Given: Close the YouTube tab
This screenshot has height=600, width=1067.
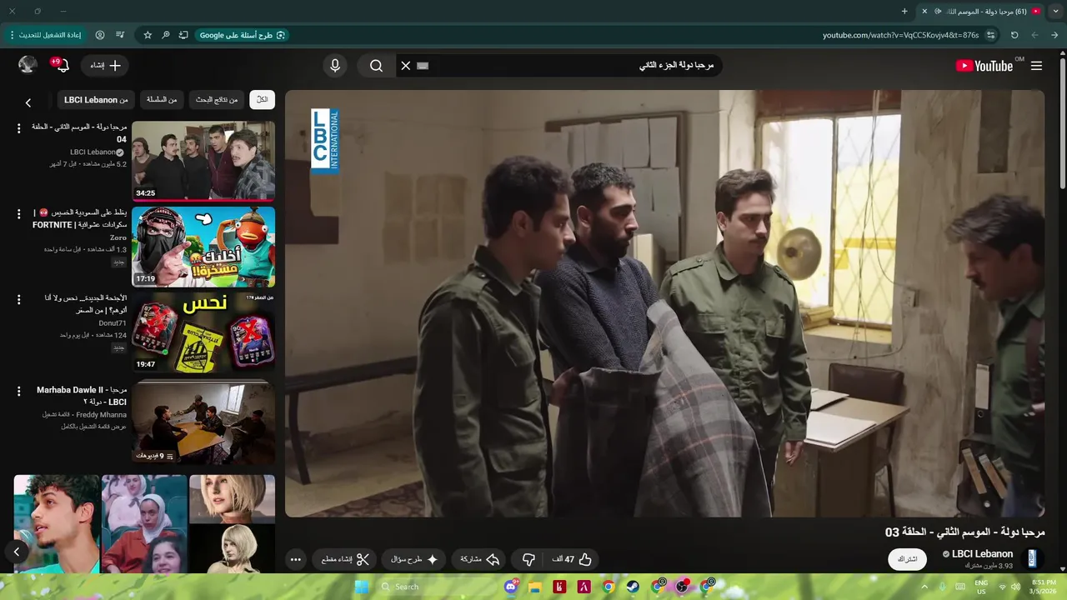Looking at the screenshot, I should pos(924,11).
